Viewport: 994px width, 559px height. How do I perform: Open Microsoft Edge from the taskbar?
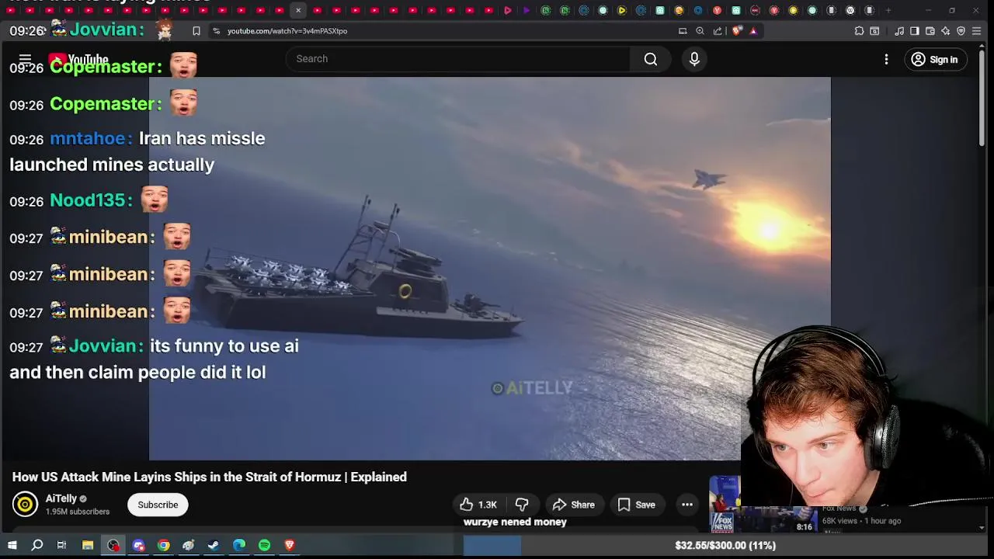click(x=239, y=545)
